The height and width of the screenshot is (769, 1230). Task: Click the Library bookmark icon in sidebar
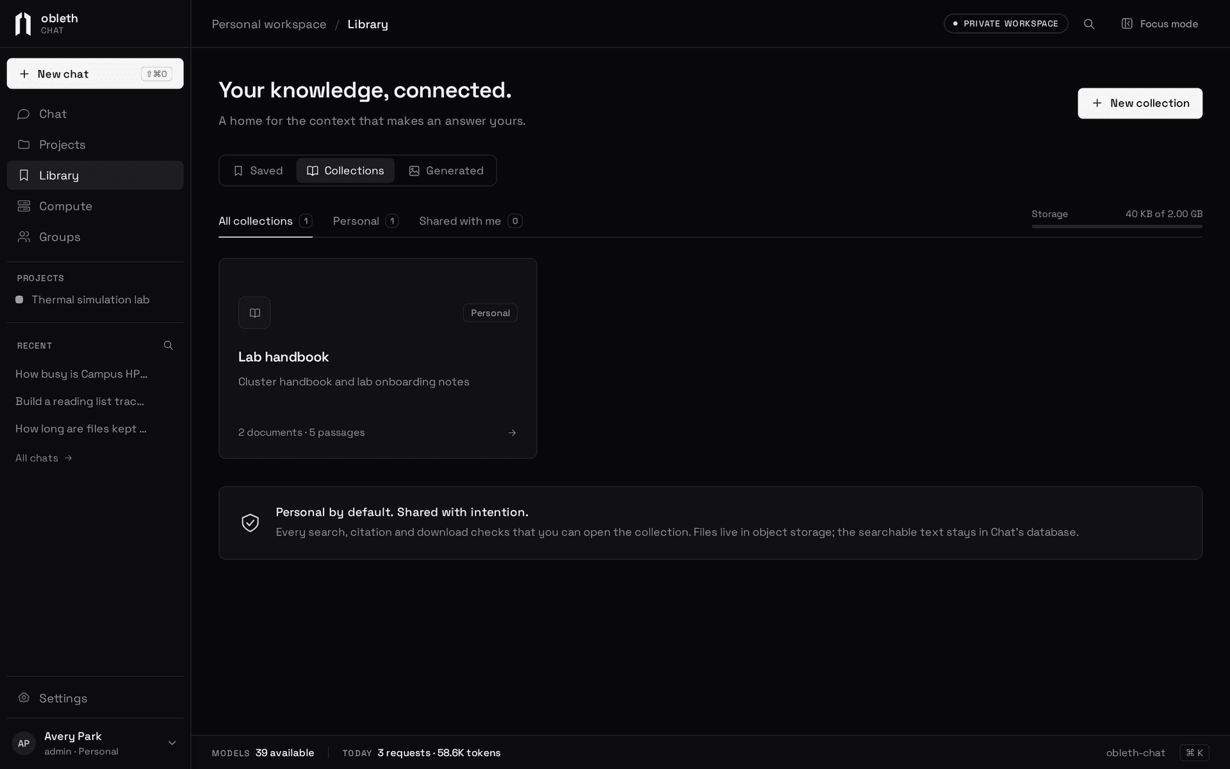coord(24,176)
